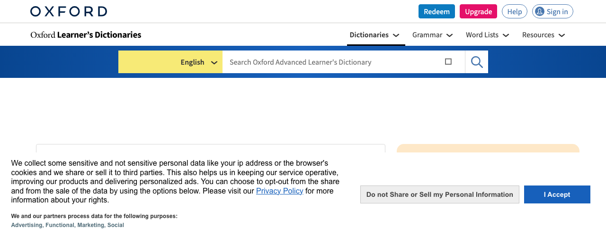Expand the Word Lists menu
Screen dimensions: 606x236
click(x=488, y=35)
